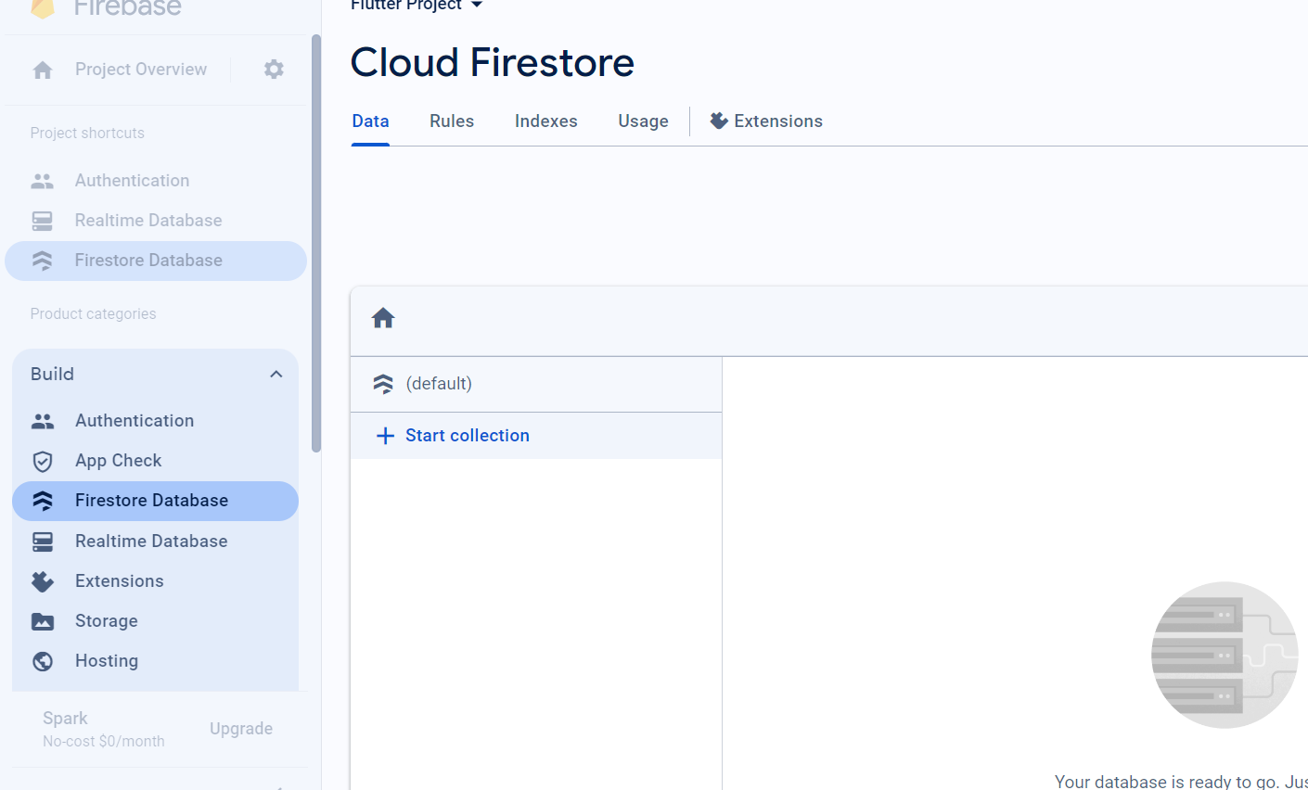This screenshot has width=1308, height=790.
Task: Switch to the Usage tab
Action: [x=643, y=121]
